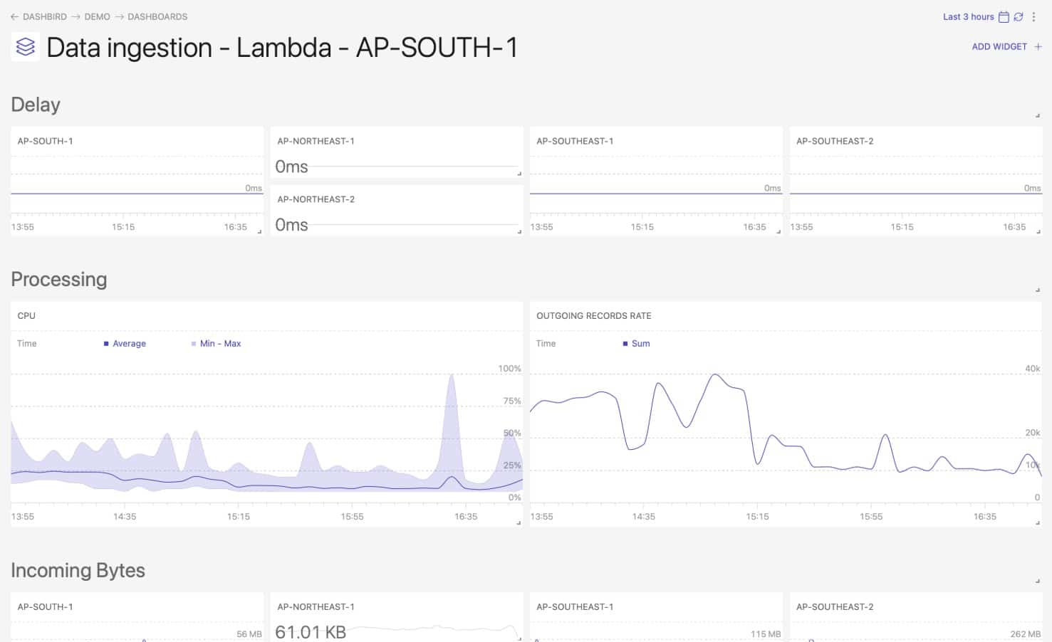Go to DEMO breadcrumb link
Viewport: 1052px width, 642px height.
(x=97, y=16)
